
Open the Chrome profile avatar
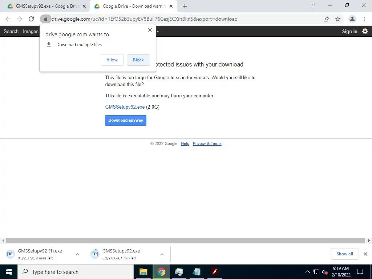[x=352, y=19]
